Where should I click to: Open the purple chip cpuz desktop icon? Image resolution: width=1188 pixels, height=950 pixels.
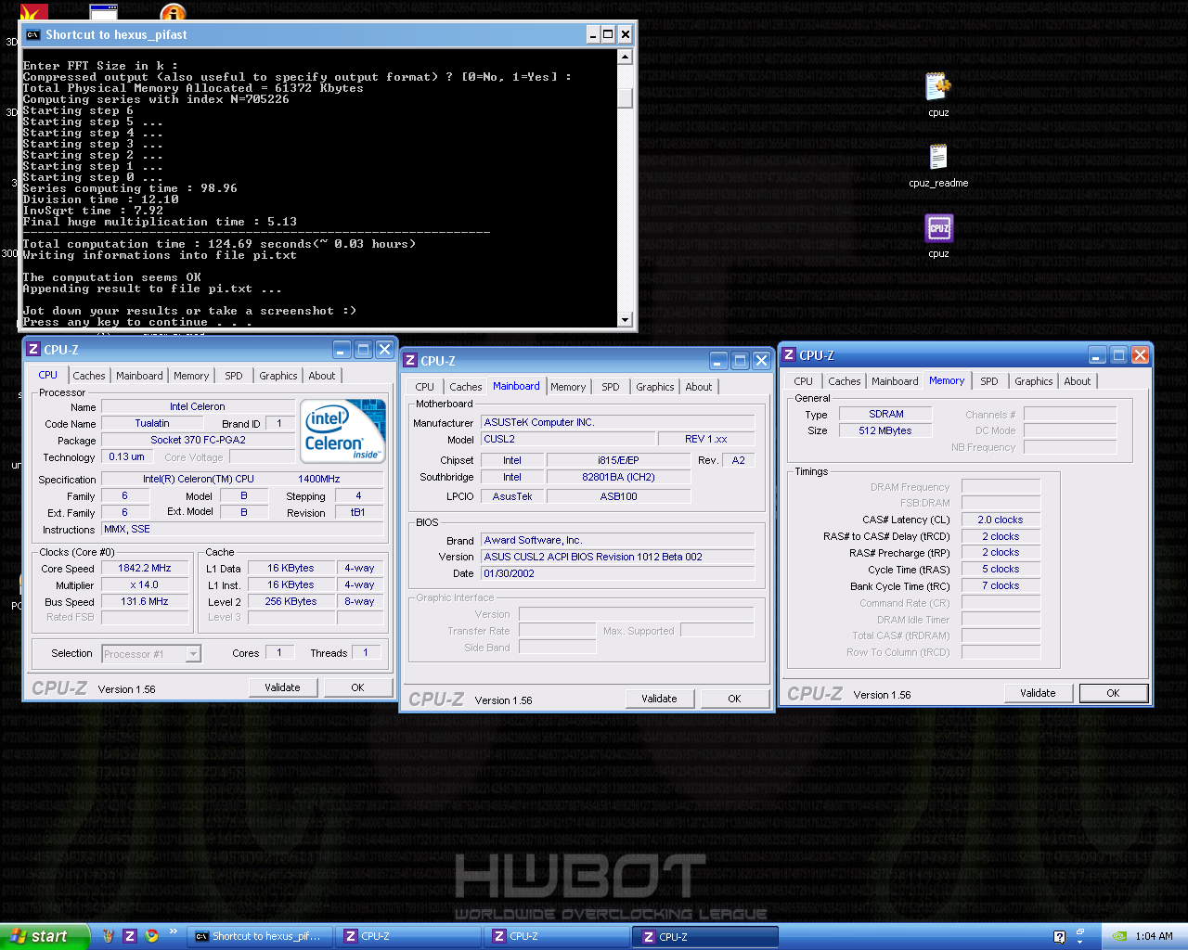pos(938,228)
